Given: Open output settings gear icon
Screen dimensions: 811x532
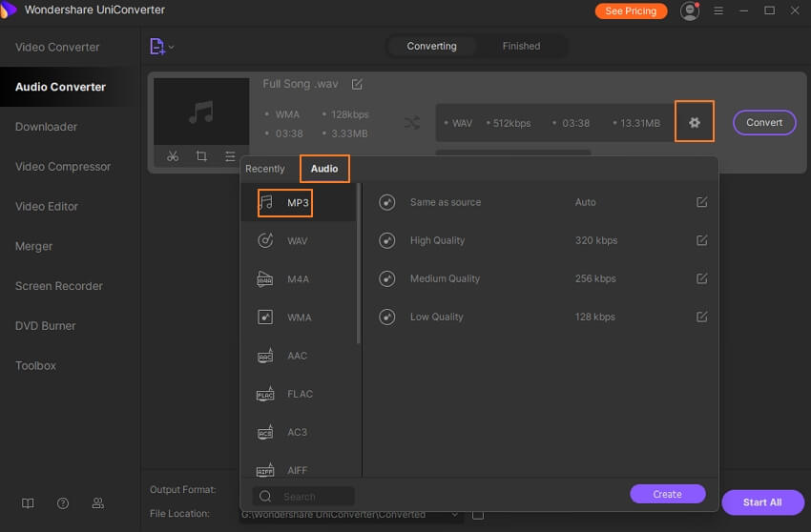Looking at the screenshot, I should [694, 122].
